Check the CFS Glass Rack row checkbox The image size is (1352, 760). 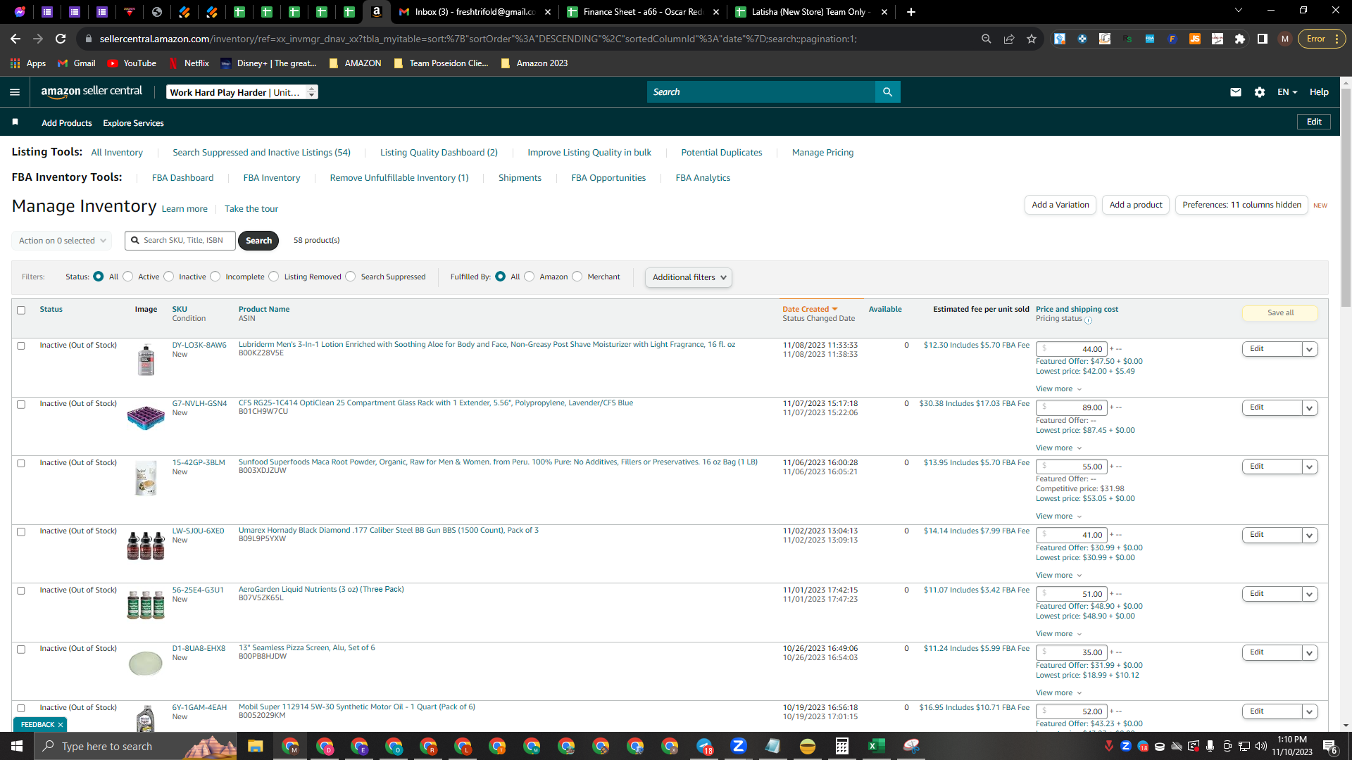21,405
